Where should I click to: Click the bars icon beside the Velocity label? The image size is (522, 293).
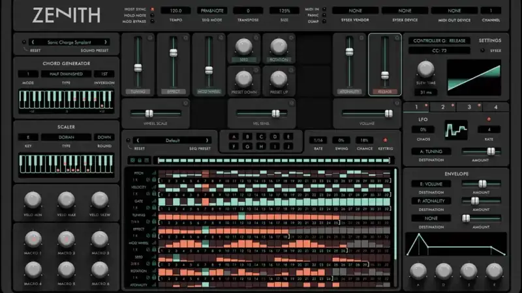154,187
